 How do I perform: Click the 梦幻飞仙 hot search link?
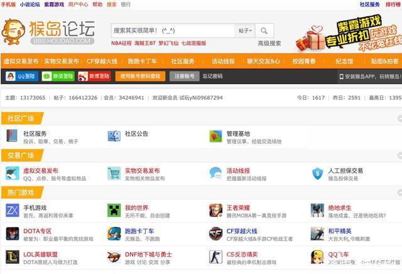coord(168,43)
